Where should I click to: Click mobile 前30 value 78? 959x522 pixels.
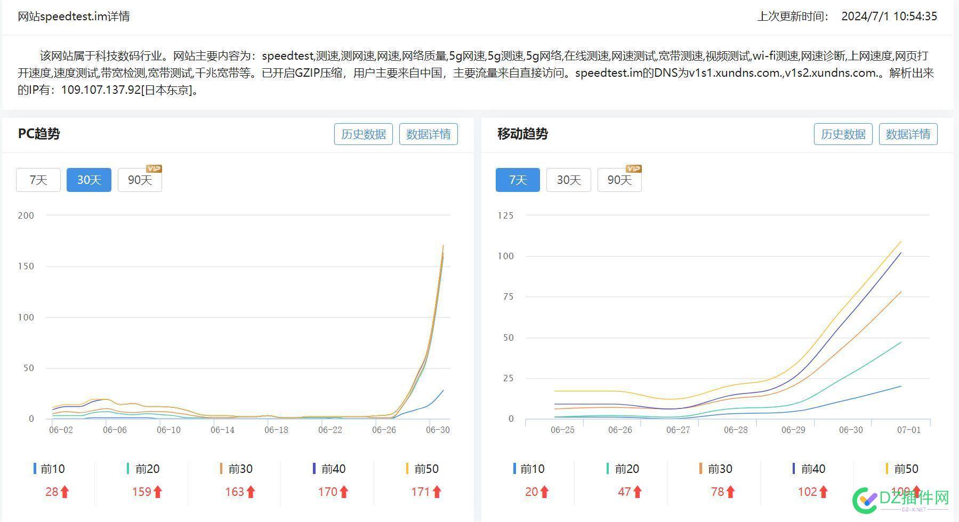click(718, 492)
